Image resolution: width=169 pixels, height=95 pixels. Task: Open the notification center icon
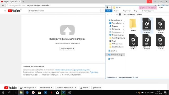tap(165, 93)
